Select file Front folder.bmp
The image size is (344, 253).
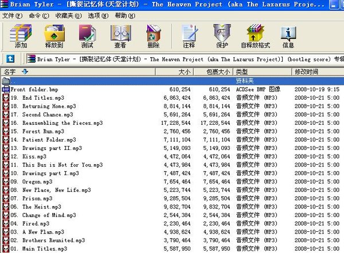point(34,89)
